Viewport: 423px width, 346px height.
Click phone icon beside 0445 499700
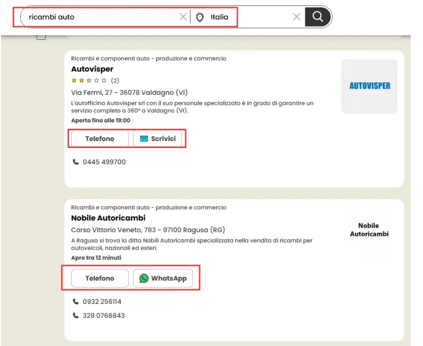pyautogui.click(x=76, y=162)
